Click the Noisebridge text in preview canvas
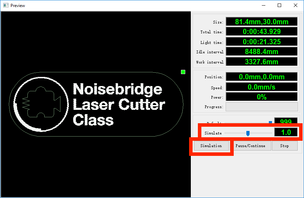Image resolution: width=304 pixels, height=198 pixels. tap(117, 89)
